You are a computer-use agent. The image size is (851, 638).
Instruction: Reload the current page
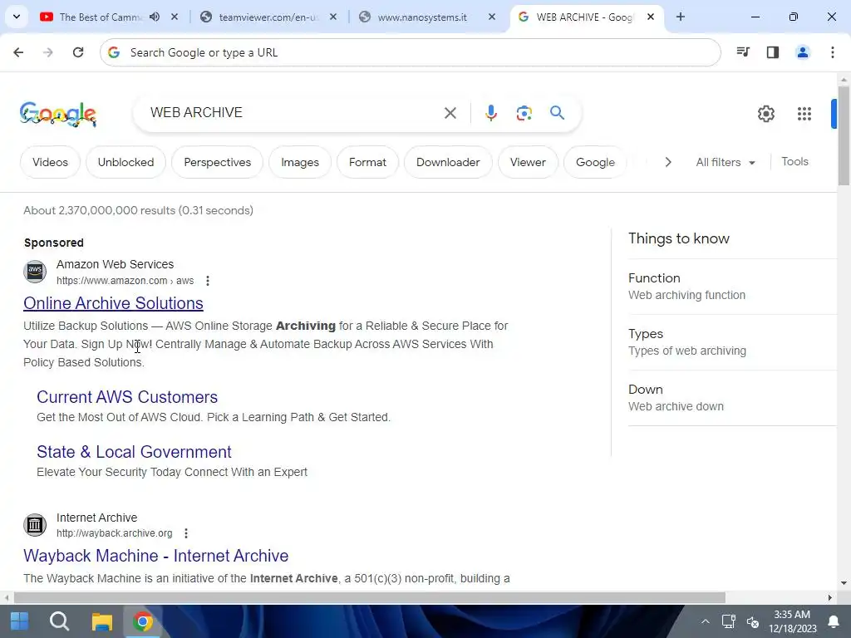[78, 52]
